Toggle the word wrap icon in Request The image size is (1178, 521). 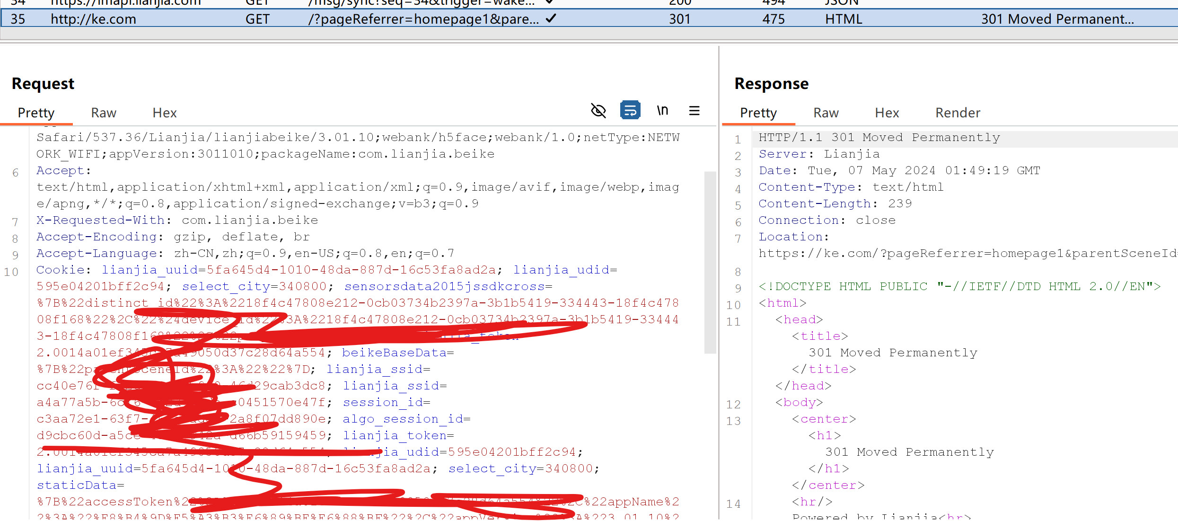pyautogui.click(x=630, y=111)
